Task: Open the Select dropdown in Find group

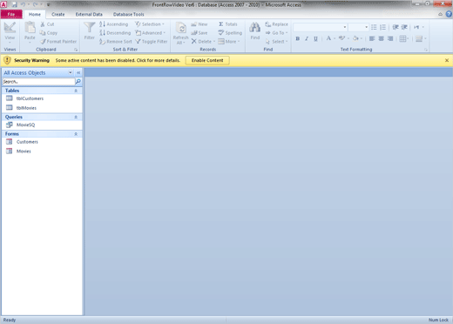Action: [276, 42]
